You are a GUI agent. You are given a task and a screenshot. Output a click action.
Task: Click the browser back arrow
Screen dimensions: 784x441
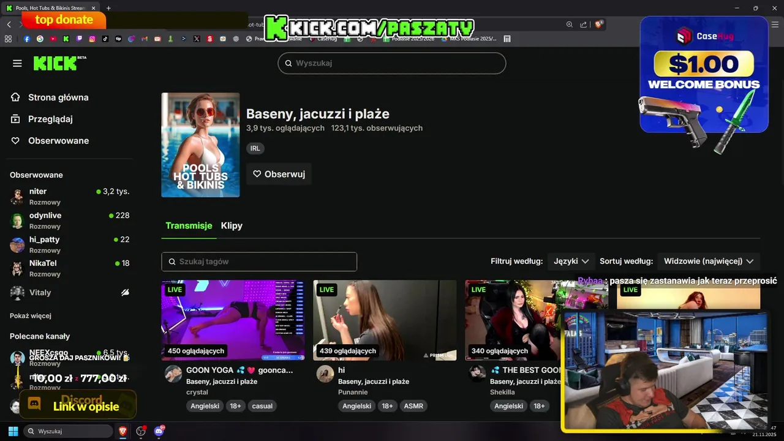coord(9,24)
